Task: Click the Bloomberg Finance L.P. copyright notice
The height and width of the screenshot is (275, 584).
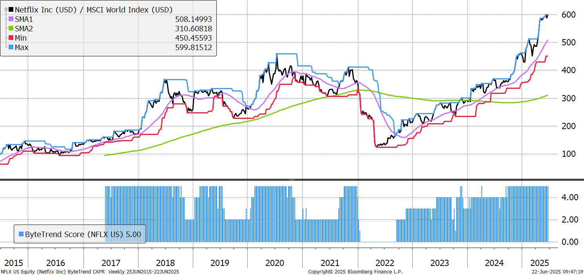Action: click(x=355, y=271)
